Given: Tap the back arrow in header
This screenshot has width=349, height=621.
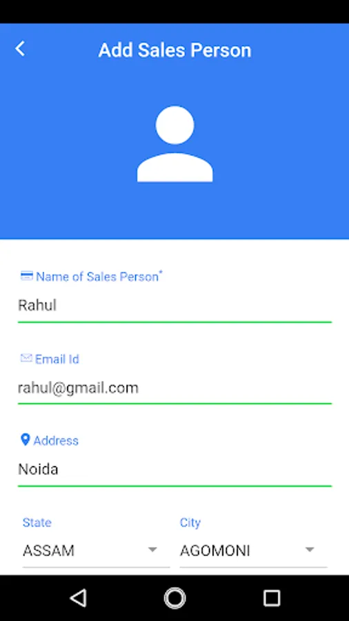Looking at the screenshot, I should pyautogui.click(x=20, y=49).
